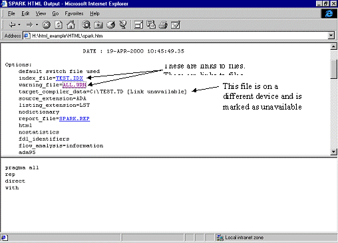Viewport: 338px width, 243px height.
Task: Click 'pragma all' in the lower frame
Action: tap(22, 167)
